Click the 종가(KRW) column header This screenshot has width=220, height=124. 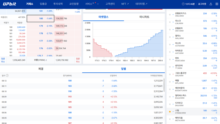(67, 75)
